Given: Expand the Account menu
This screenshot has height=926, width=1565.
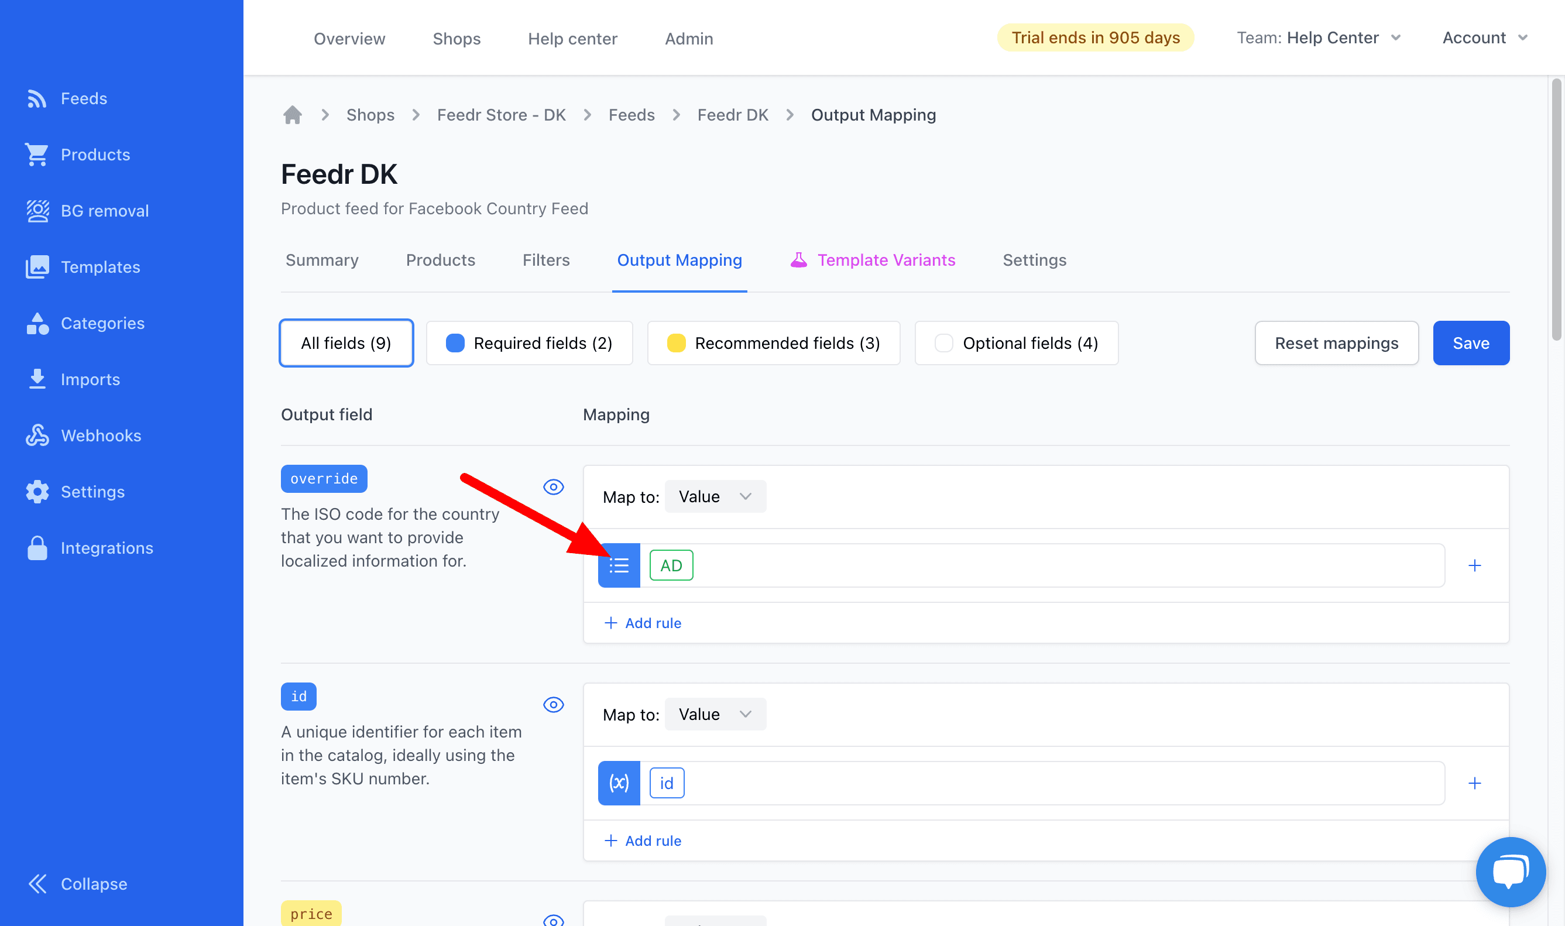Looking at the screenshot, I should point(1484,38).
